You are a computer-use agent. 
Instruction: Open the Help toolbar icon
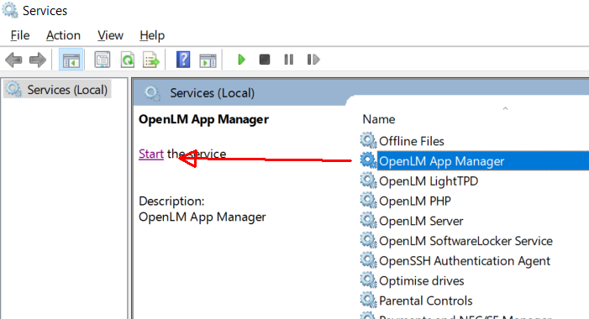pos(183,60)
